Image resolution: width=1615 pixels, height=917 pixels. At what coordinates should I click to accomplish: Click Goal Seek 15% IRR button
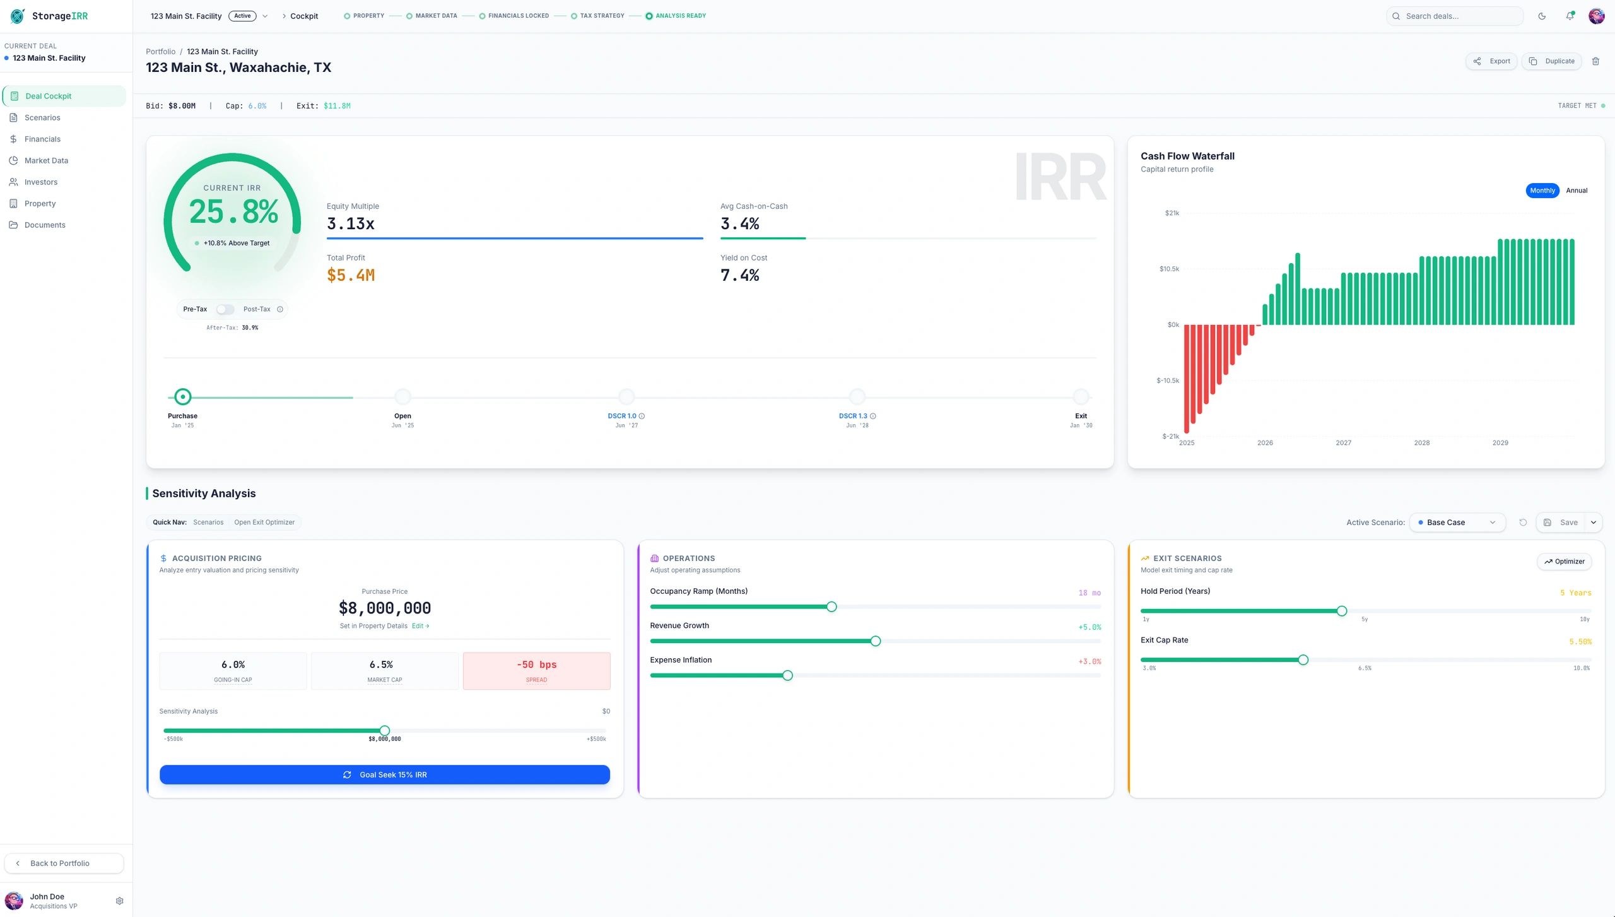384,775
